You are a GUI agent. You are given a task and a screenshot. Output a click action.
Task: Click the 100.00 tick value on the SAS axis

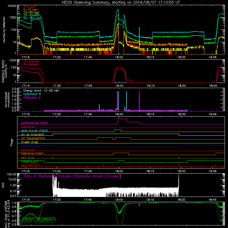pyautogui.click(x=11, y=174)
